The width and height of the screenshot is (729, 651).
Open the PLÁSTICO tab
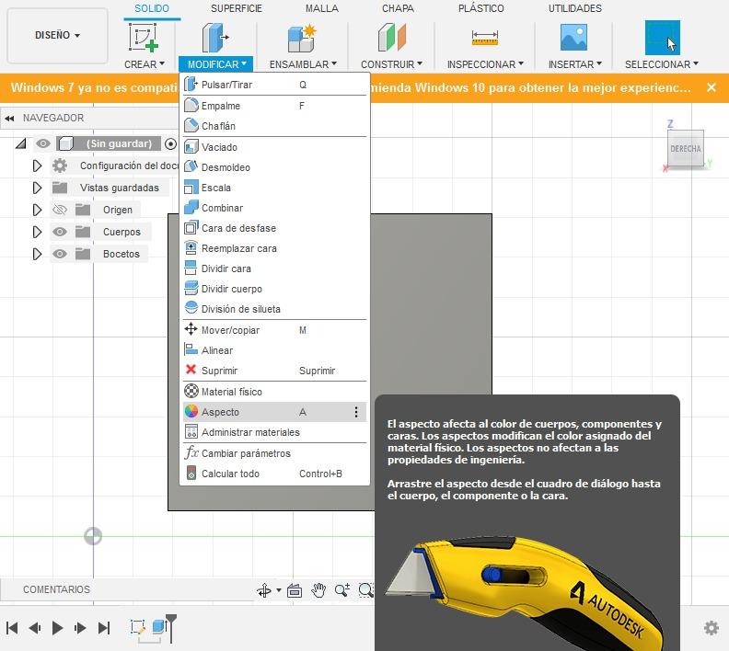point(480,8)
